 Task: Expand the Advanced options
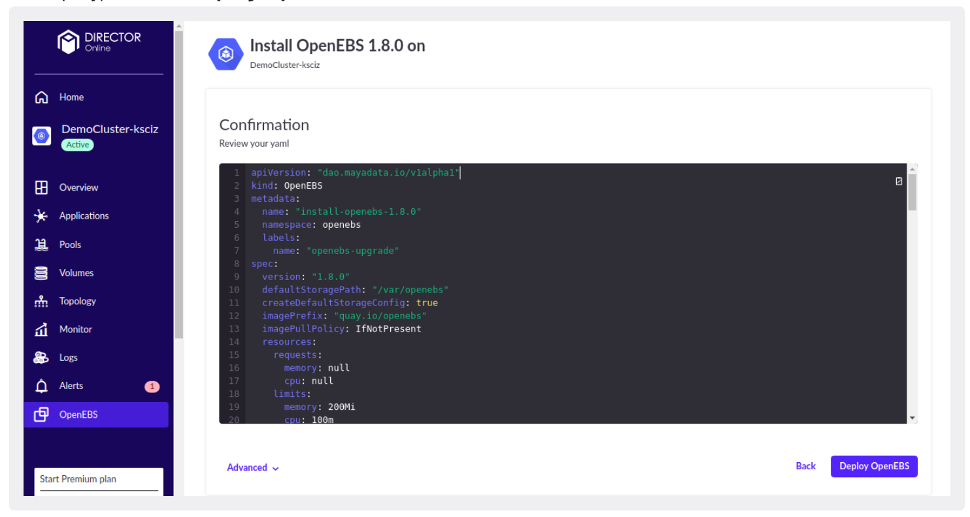(x=253, y=467)
